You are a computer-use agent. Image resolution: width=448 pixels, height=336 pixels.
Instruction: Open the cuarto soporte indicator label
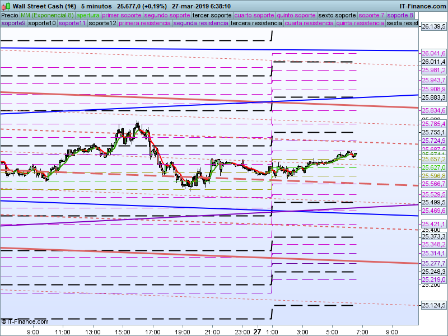click(254, 16)
